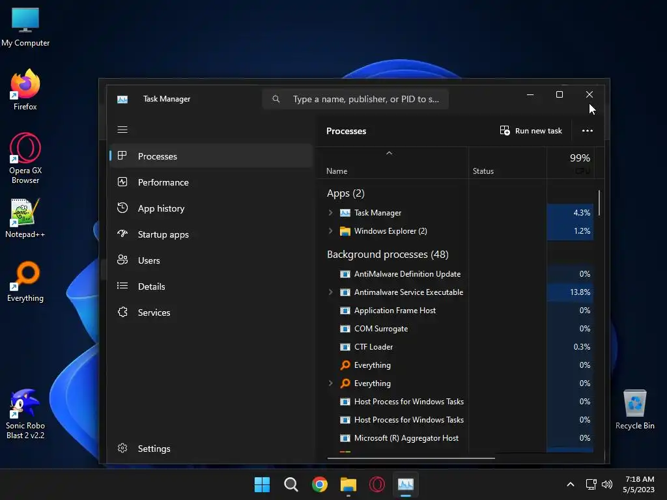Open the Windows Start menu

point(262,484)
